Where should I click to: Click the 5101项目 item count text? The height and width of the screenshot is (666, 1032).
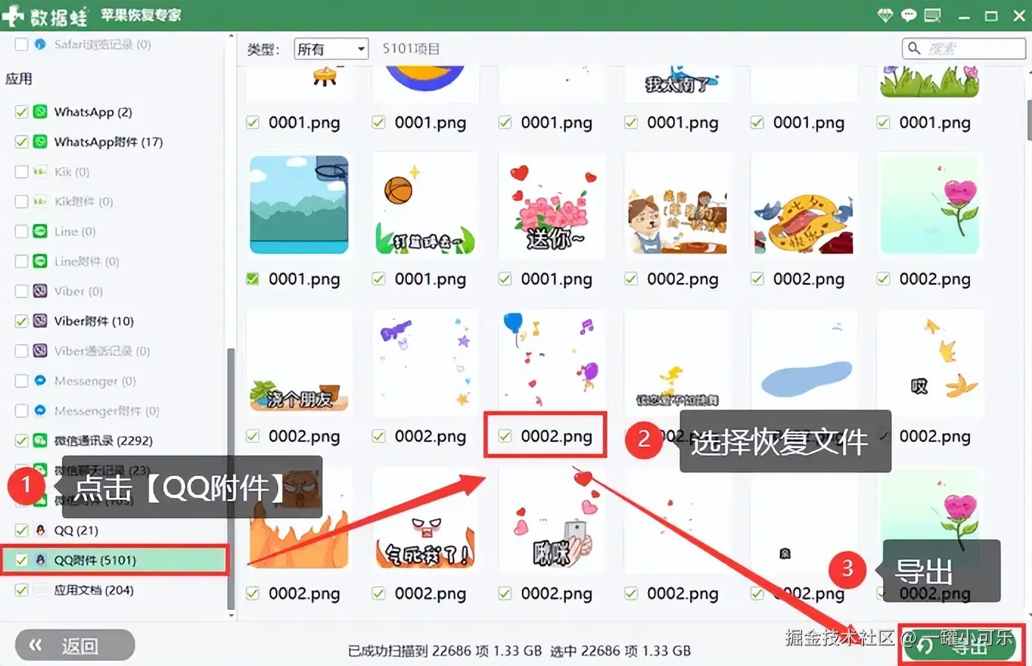pos(411,49)
